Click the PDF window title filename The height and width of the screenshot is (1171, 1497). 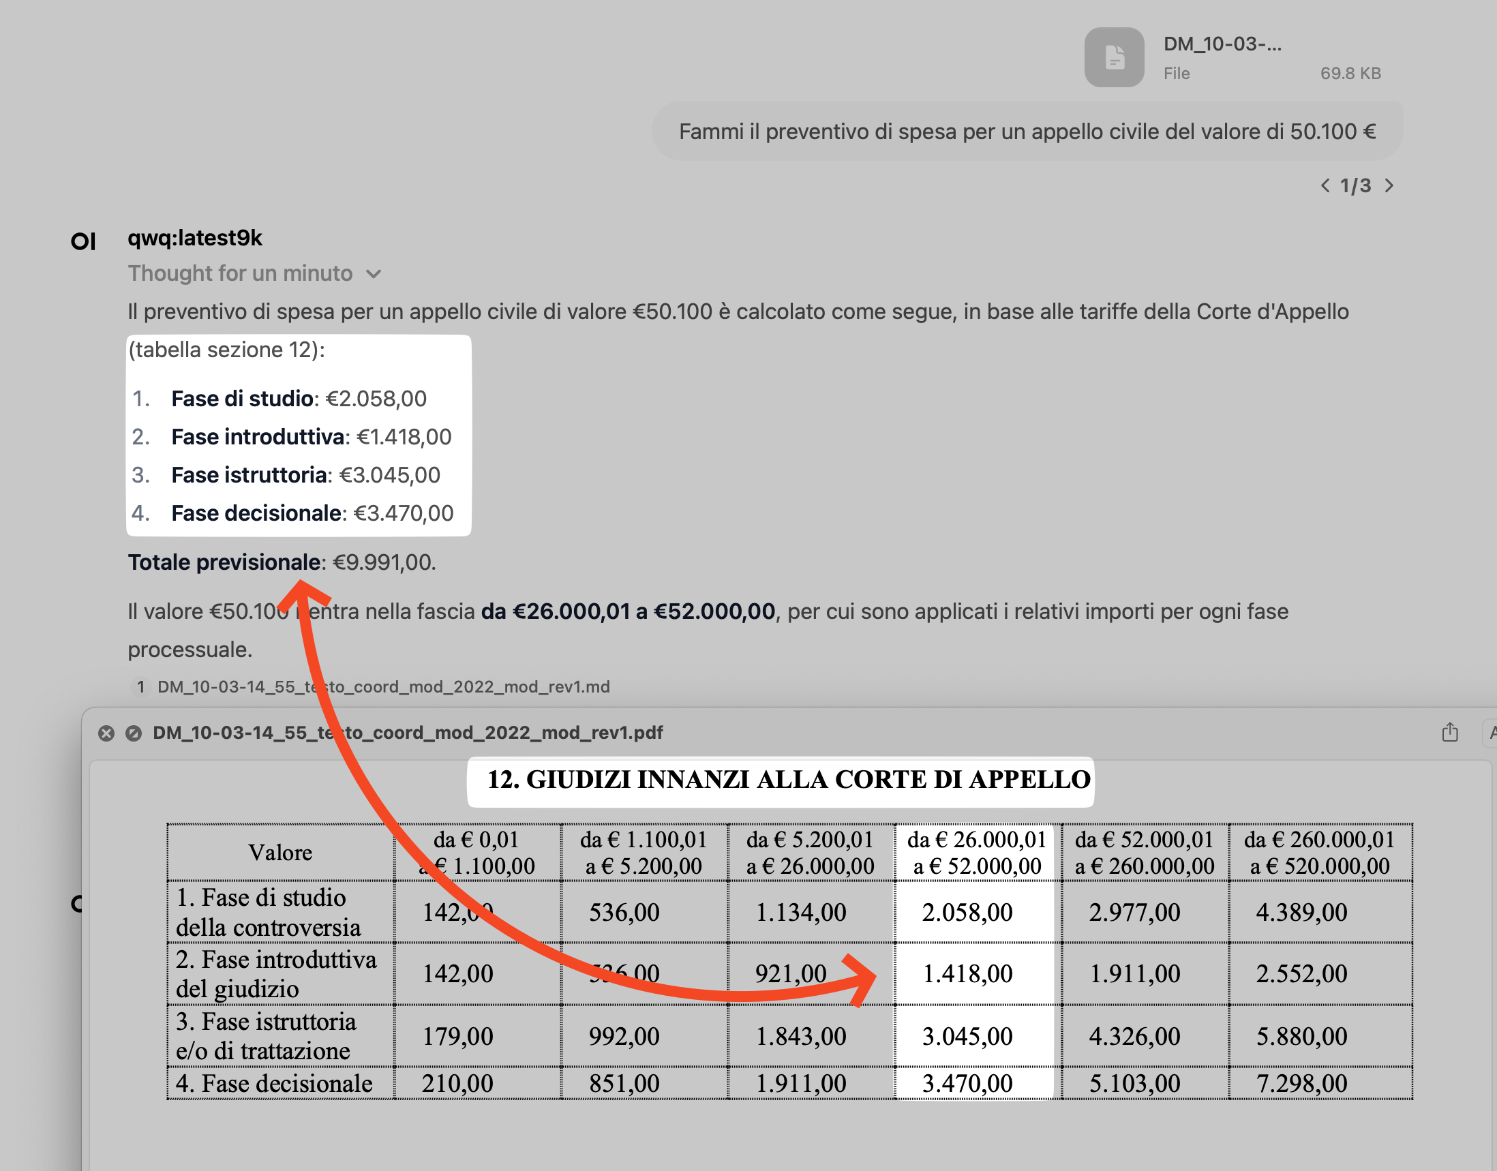point(408,733)
